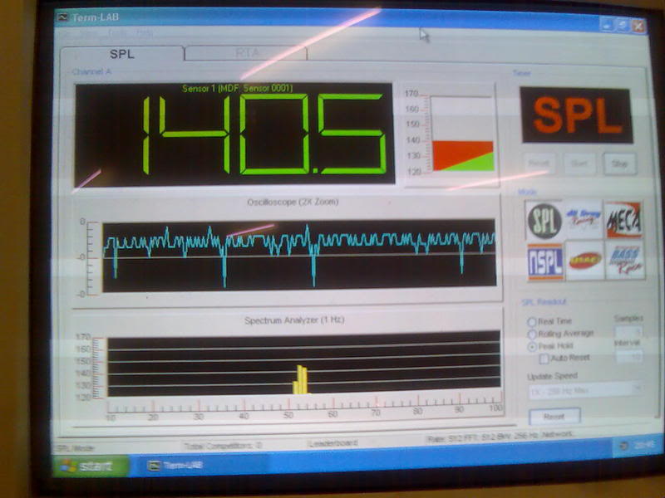
Task: Choose the Bass Race mode icon
Action: pos(624,261)
